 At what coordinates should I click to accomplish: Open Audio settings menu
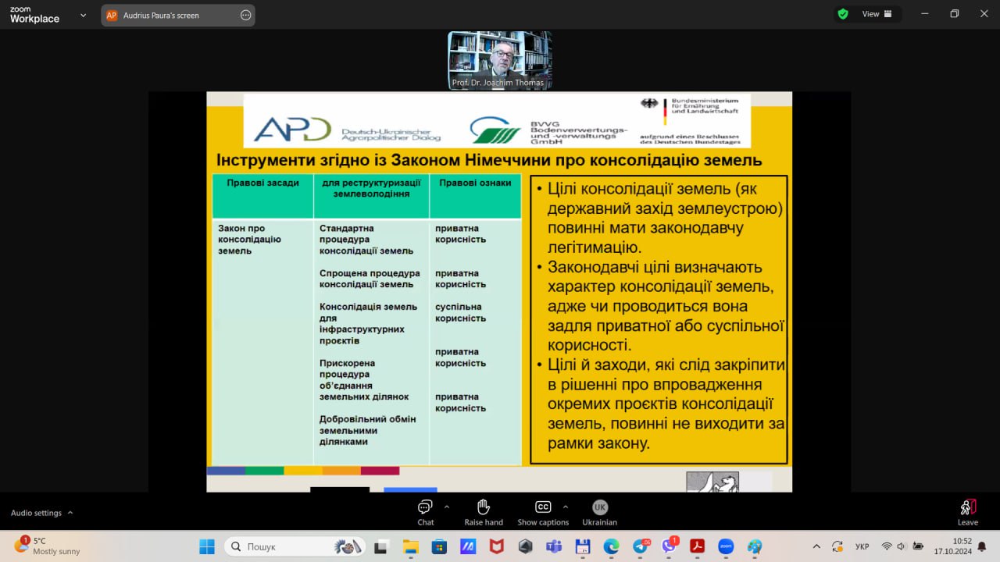tap(42, 513)
